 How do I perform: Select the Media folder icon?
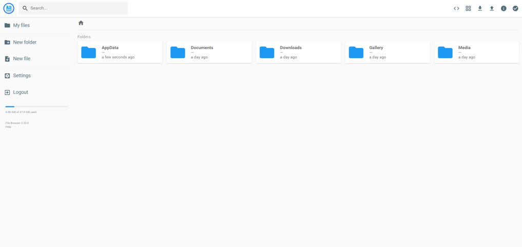[445, 52]
